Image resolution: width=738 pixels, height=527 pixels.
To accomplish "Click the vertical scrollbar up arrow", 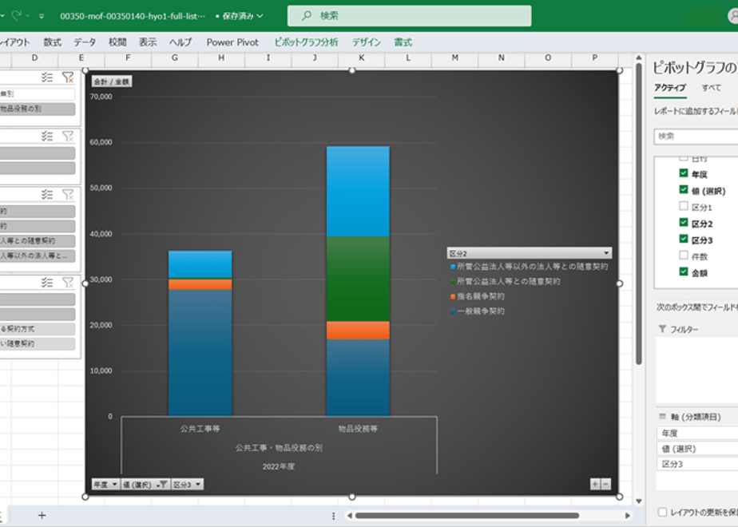I will pos(639,57).
